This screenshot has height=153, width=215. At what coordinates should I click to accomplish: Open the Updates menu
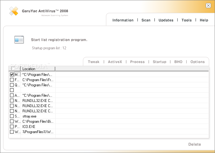click(x=166, y=20)
